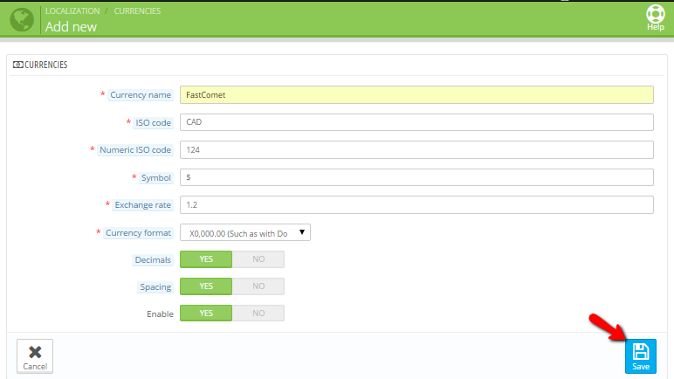Set Enable toggle to NO
Viewport: 674px width, 379px height.
258,314
